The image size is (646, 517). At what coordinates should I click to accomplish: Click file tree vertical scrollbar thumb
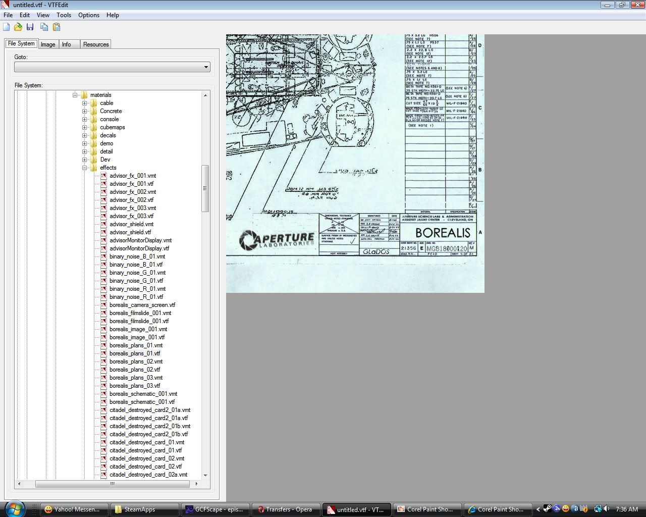(205, 188)
